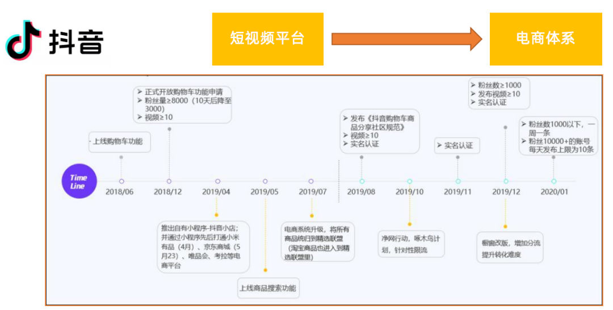The height and width of the screenshot is (310, 613).
Task: Click the 2019/07 date label
Action: click(x=313, y=192)
